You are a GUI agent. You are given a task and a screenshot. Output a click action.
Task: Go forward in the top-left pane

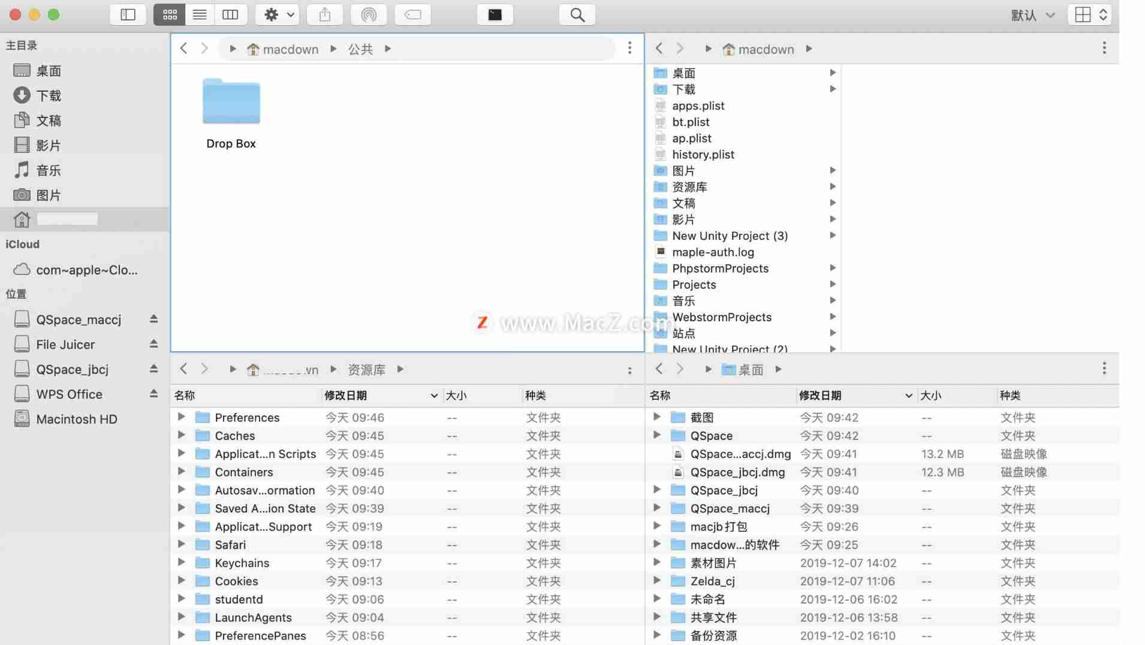(204, 49)
